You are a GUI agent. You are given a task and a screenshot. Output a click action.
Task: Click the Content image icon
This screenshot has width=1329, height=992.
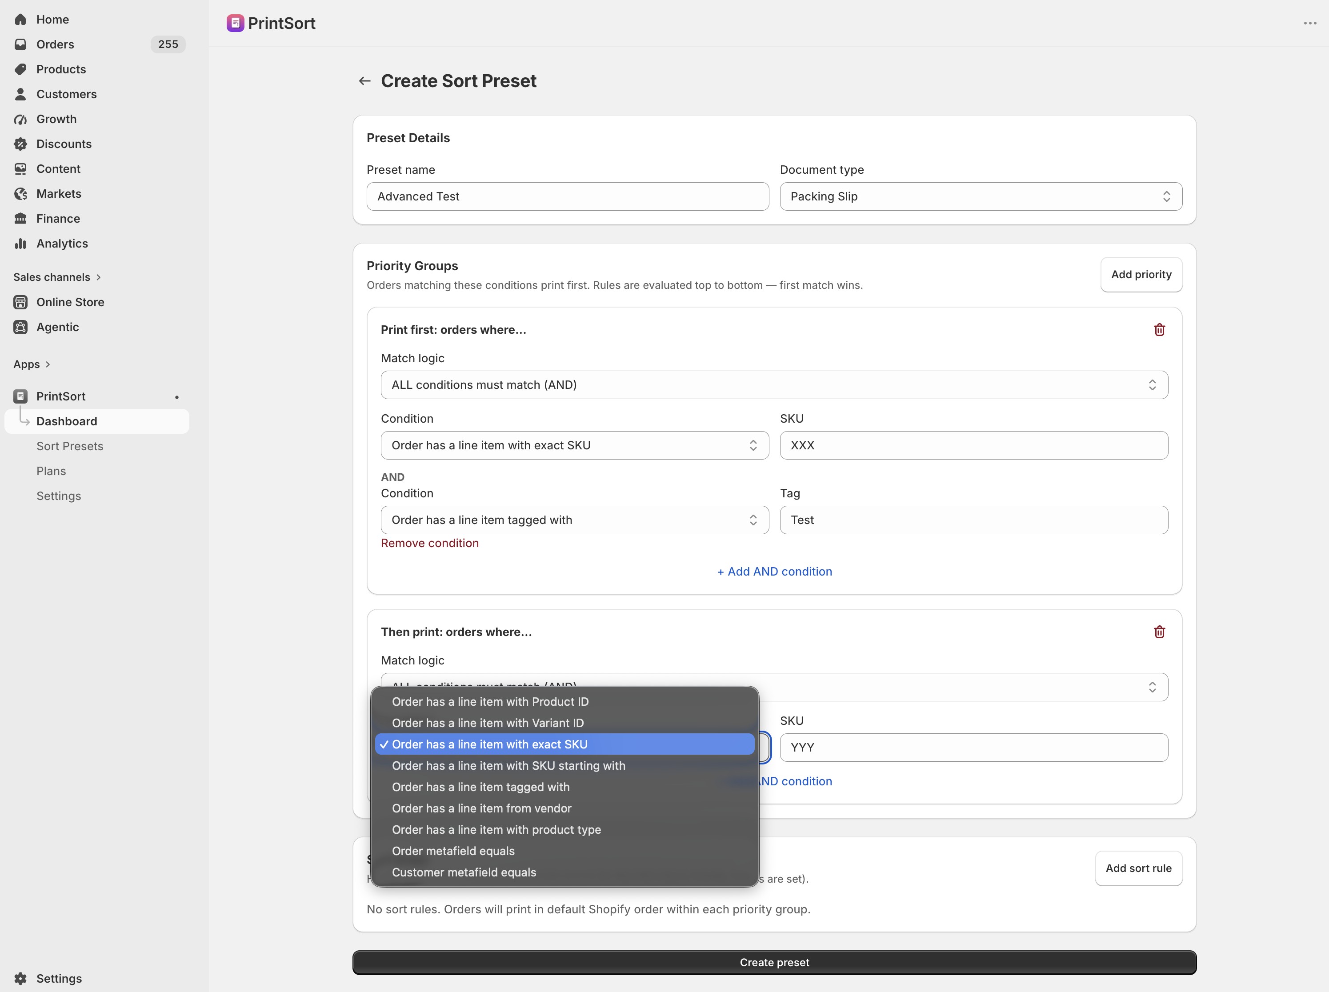click(x=20, y=169)
